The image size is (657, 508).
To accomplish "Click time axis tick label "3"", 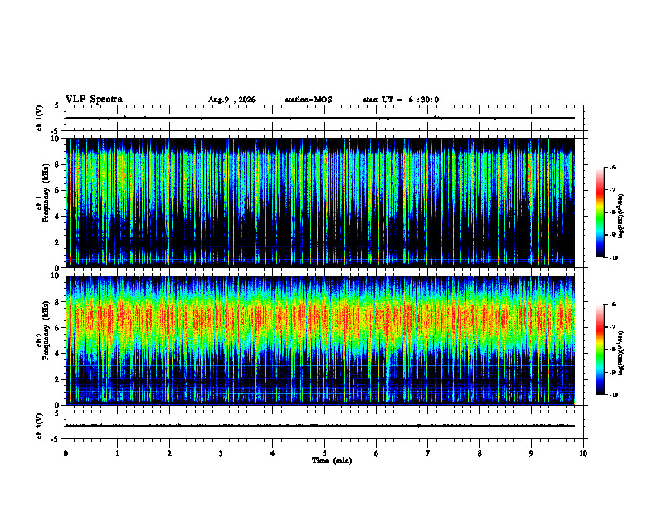I will coord(221,453).
